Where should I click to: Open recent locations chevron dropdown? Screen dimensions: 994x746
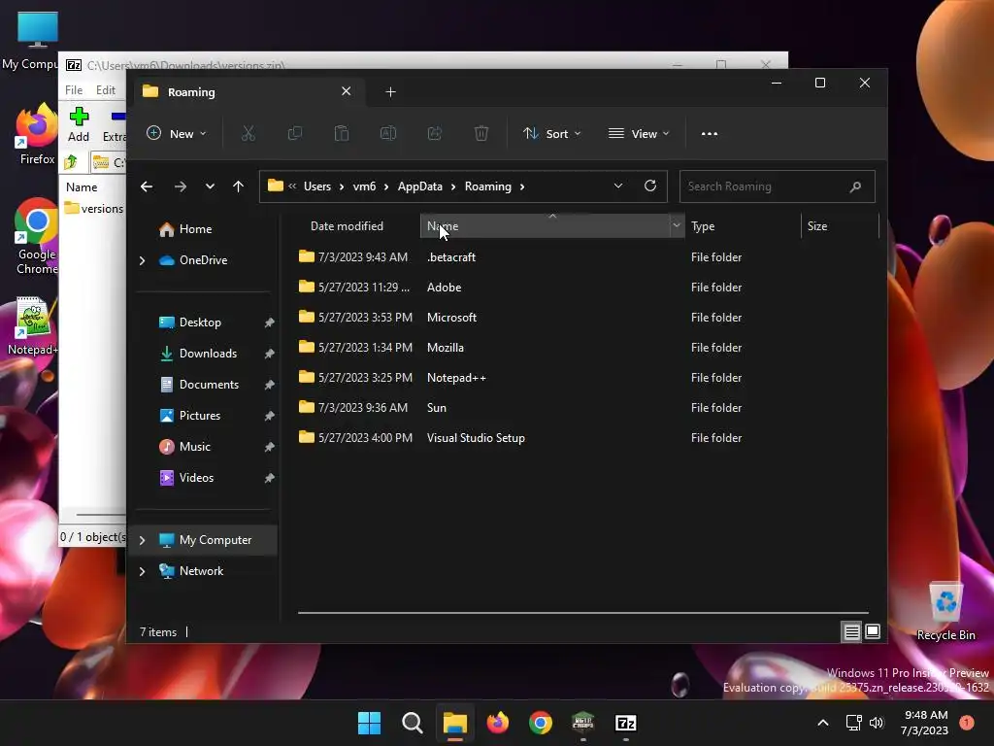coord(210,186)
